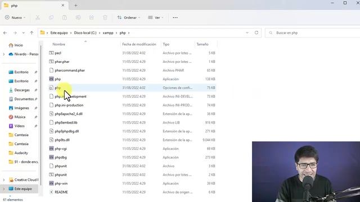This screenshot has height=202, width=360.
Task: Open recent locations chevron
Action: point(24,33)
